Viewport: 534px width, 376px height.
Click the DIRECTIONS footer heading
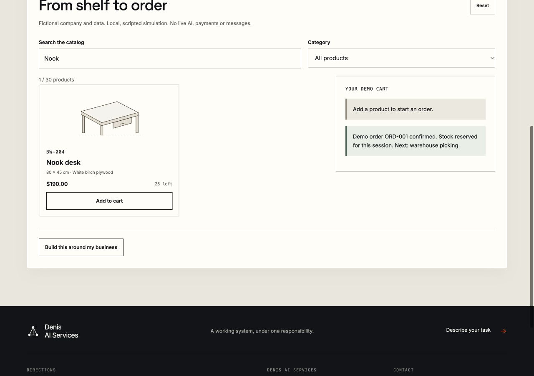(x=41, y=370)
